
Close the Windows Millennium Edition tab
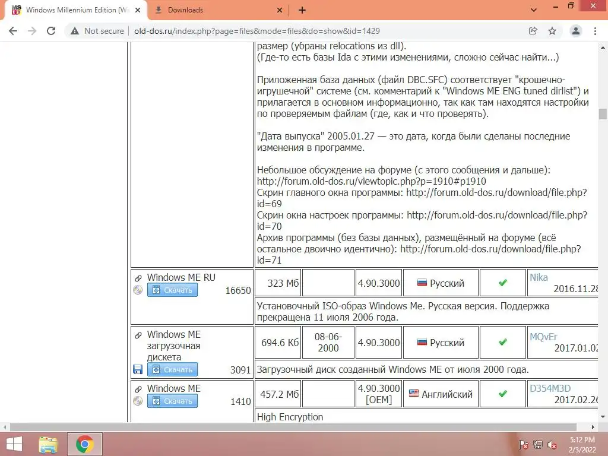138,11
